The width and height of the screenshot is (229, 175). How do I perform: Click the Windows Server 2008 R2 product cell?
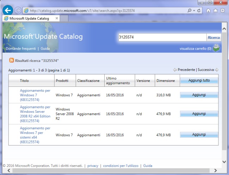coord(65,114)
